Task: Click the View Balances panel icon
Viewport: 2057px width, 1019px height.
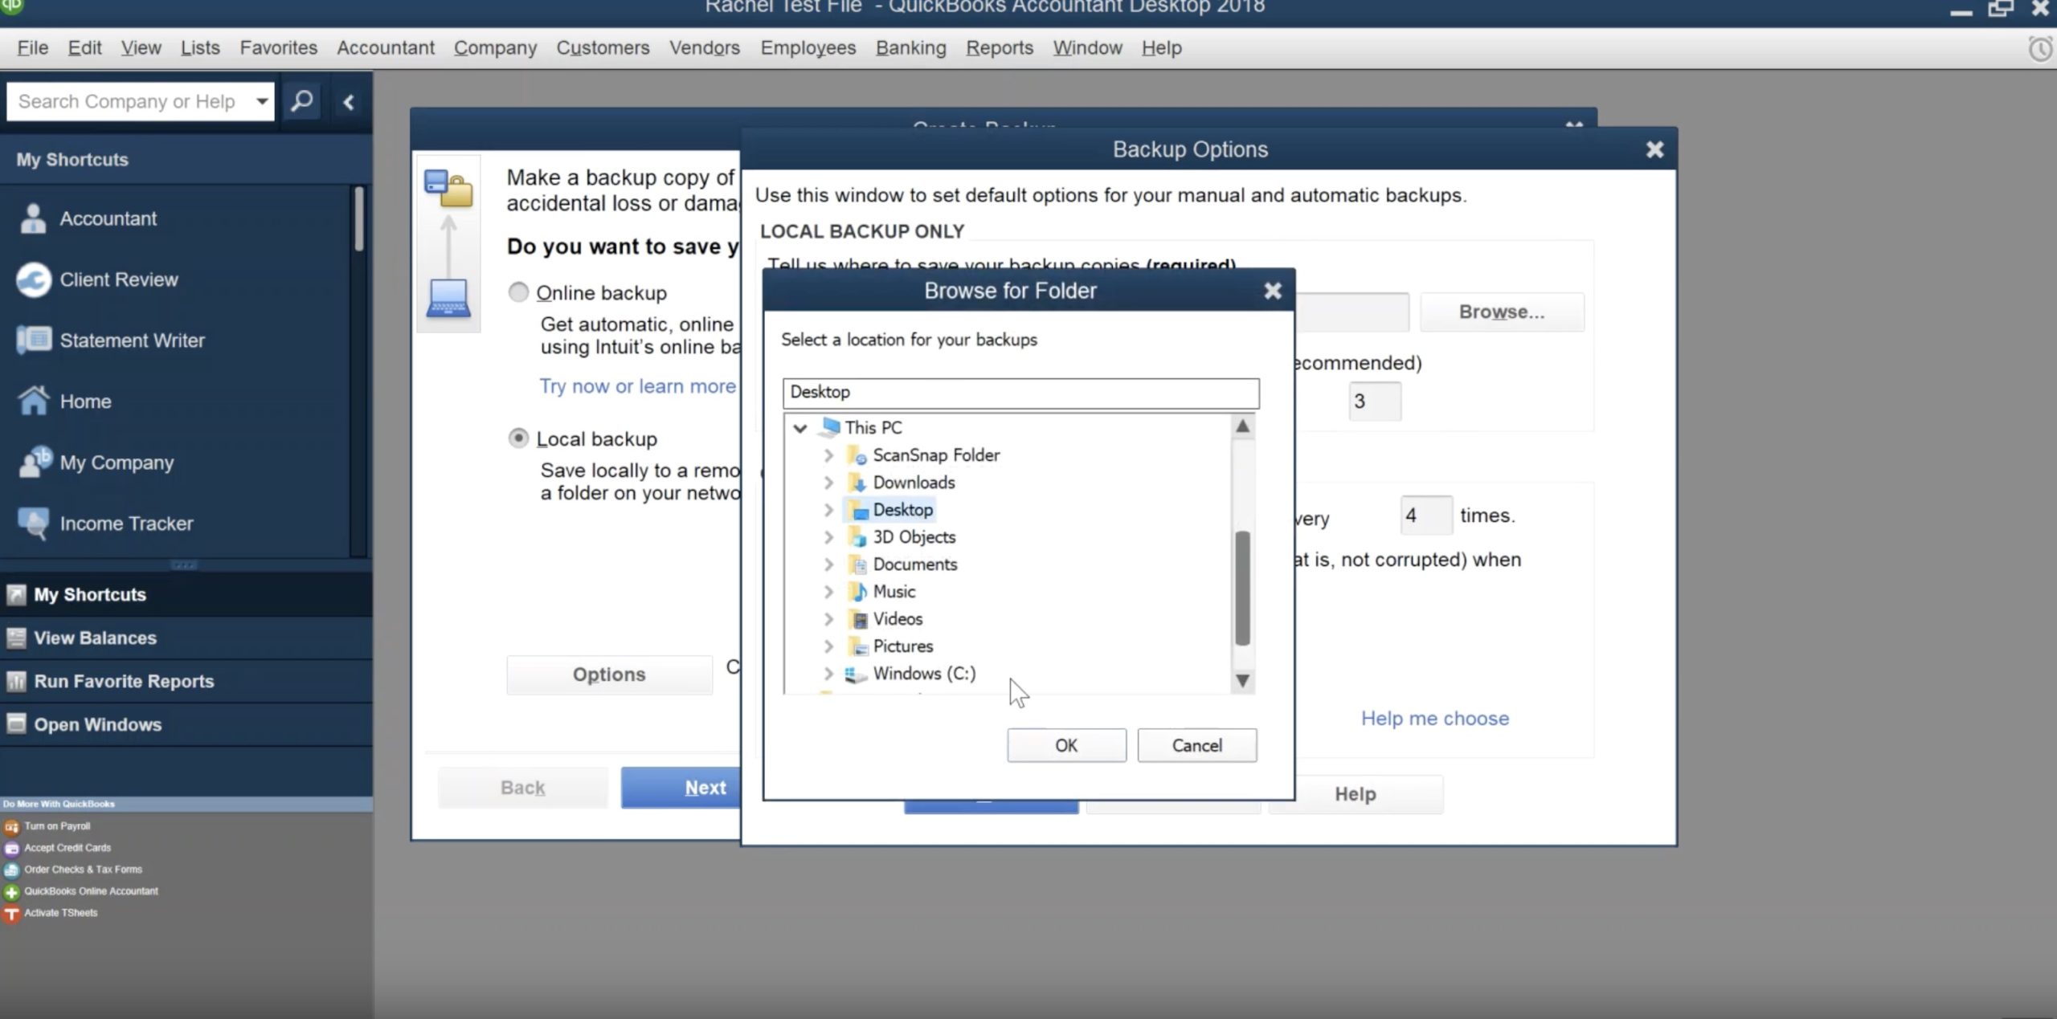Action: 15,638
